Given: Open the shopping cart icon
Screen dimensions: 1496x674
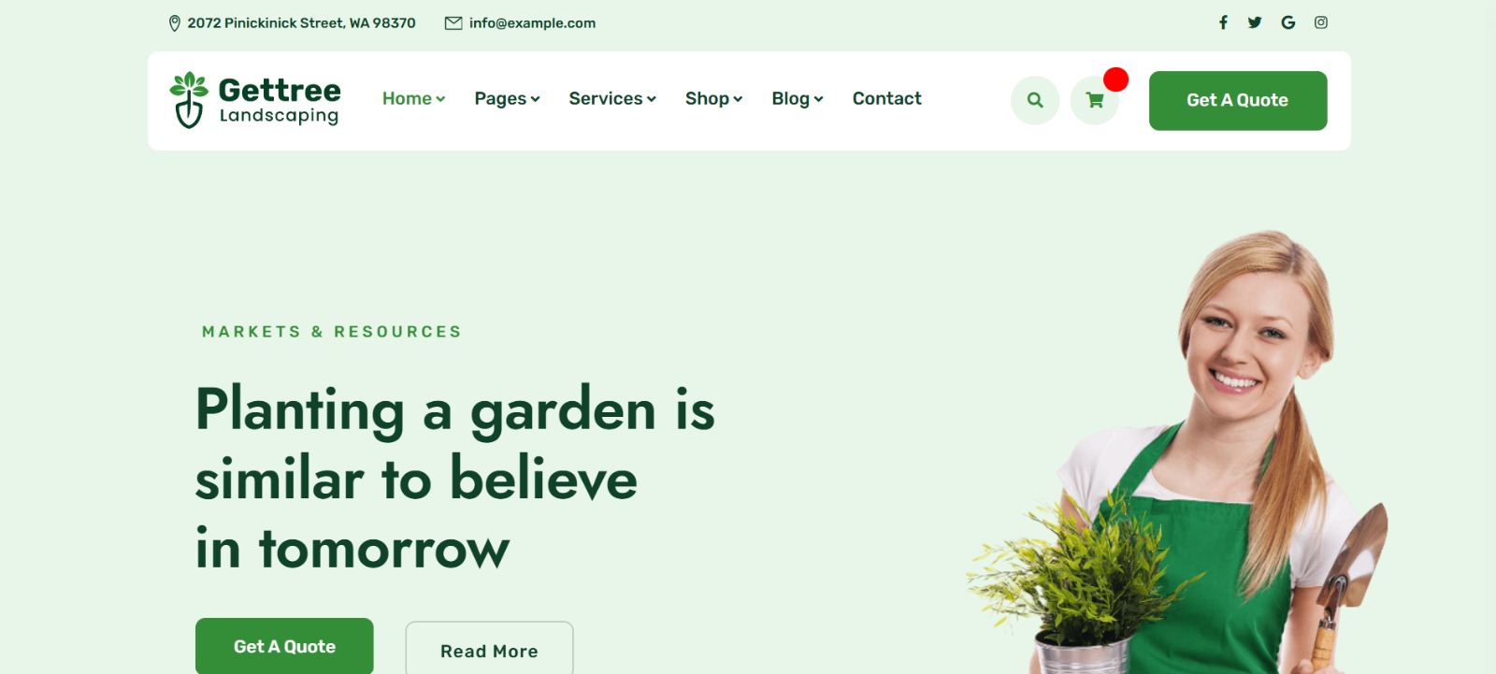Looking at the screenshot, I should 1095,100.
